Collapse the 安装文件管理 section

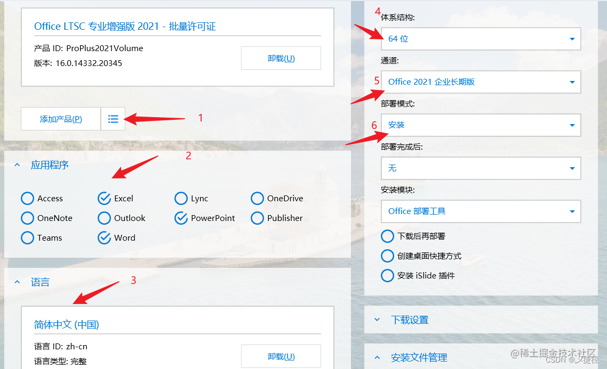377,357
